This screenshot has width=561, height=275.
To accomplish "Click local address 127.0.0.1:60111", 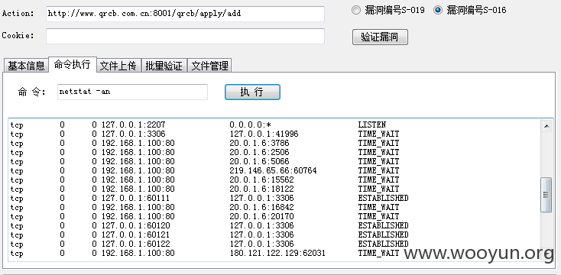I will click(x=135, y=199).
